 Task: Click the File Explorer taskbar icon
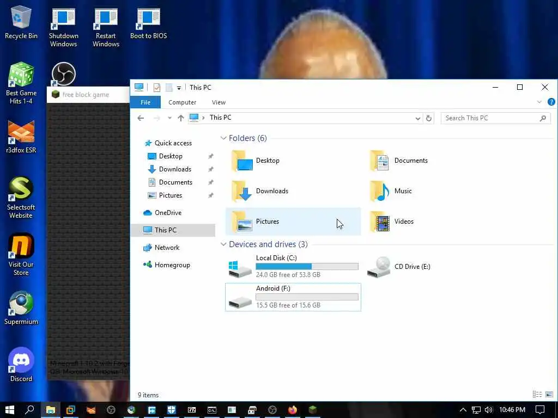pyautogui.click(x=51, y=410)
